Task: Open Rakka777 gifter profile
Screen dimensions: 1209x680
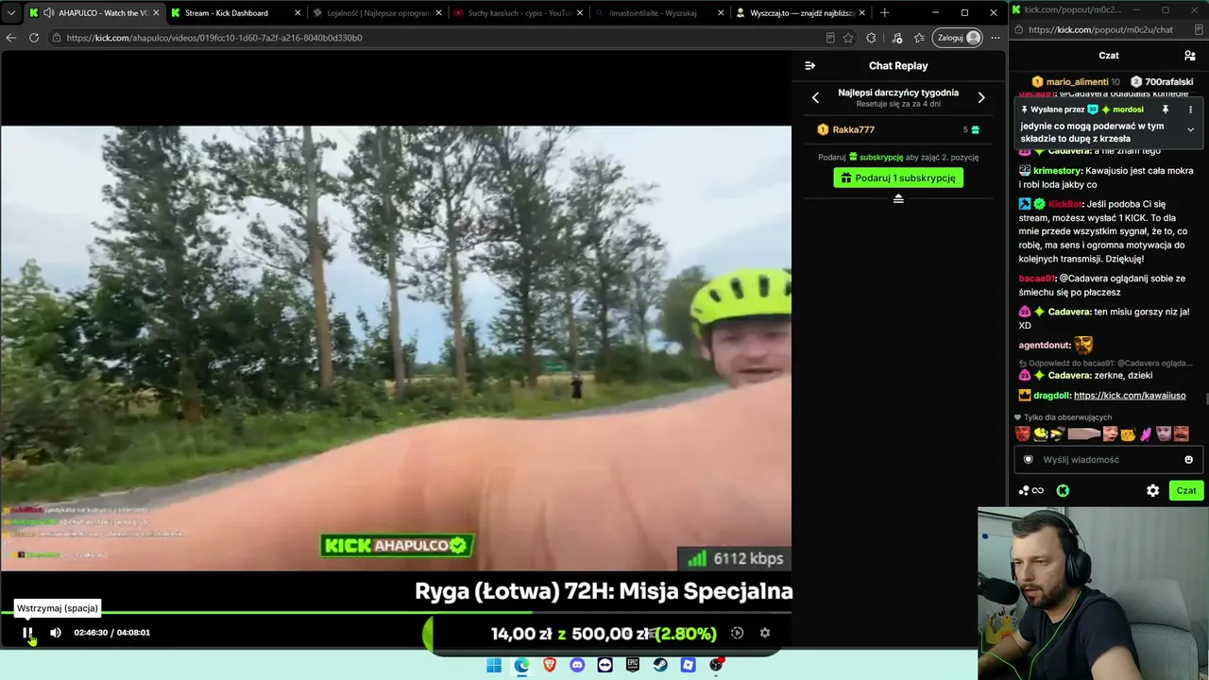Action: 853,129
